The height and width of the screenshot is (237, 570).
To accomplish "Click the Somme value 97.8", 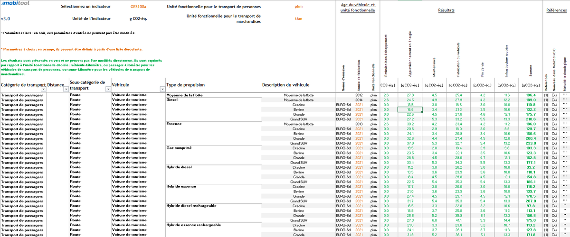I will click(x=531, y=206).
